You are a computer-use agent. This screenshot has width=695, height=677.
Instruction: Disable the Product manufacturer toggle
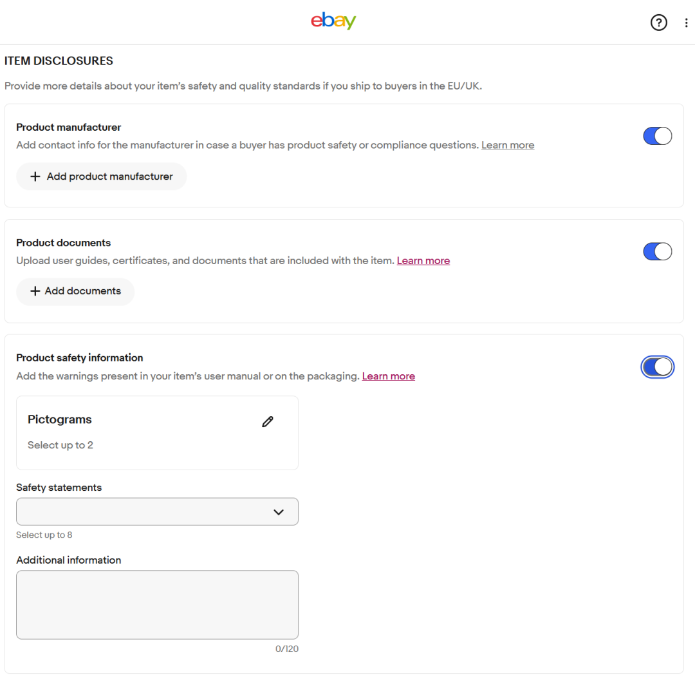click(657, 136)
